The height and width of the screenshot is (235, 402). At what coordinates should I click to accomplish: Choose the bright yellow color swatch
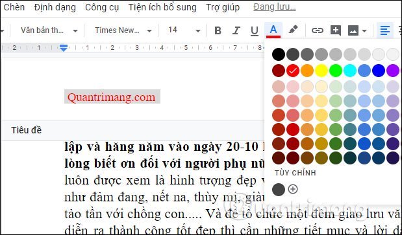321,71
